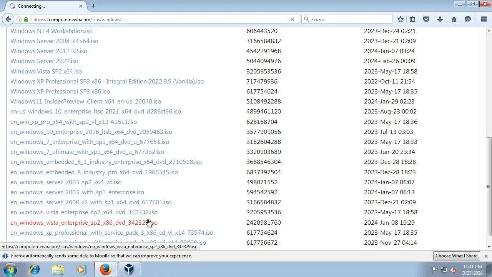Save page to Pocket icon
Image resolution: width=492 pixels, height=277 pixels.
[426, 19]
